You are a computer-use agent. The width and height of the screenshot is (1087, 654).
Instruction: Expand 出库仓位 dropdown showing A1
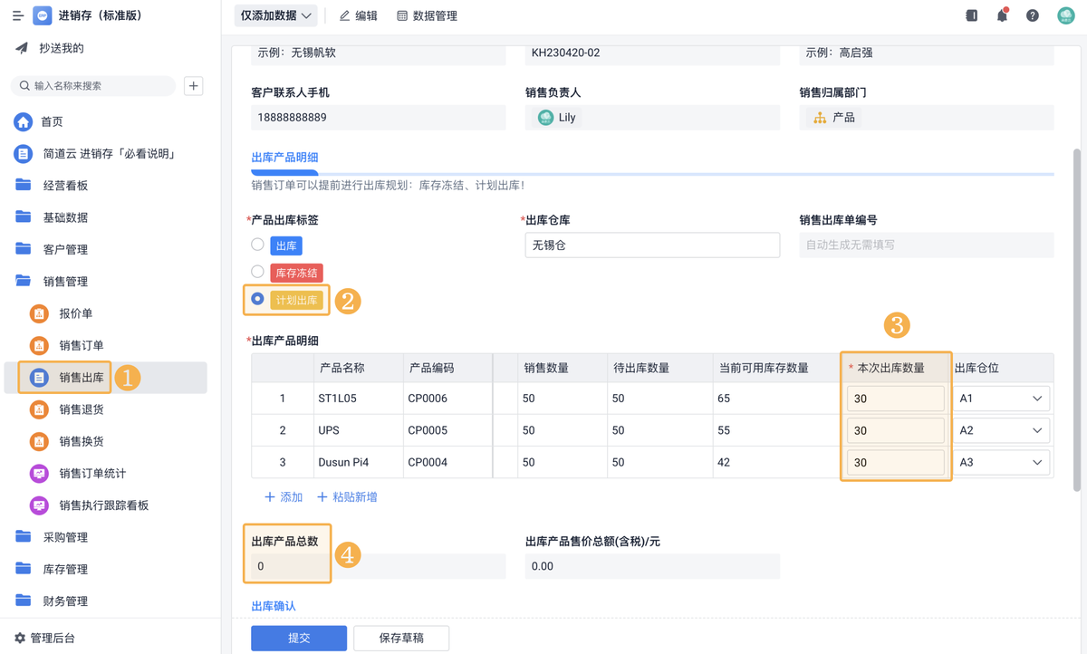click(1001, 399)
